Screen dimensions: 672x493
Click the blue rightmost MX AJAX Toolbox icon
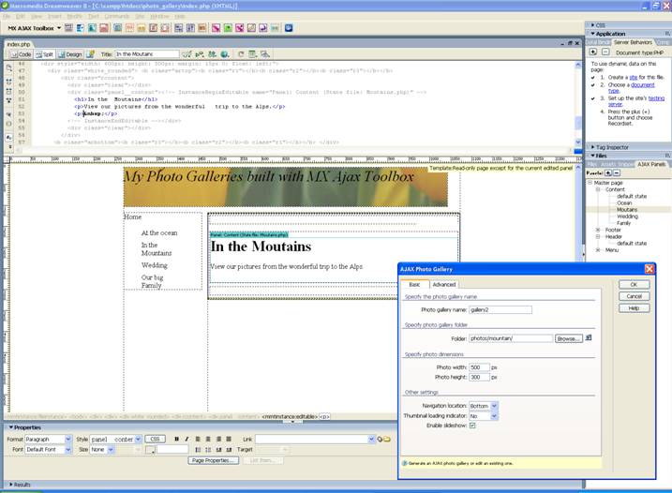289,28
